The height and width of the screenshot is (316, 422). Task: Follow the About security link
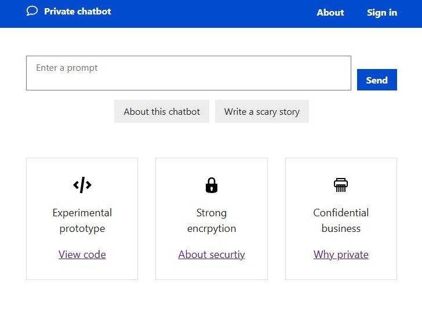[212, 255]
